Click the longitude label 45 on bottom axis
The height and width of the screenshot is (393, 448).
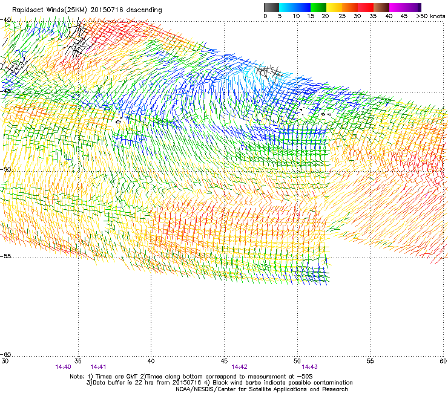[224, 361]
